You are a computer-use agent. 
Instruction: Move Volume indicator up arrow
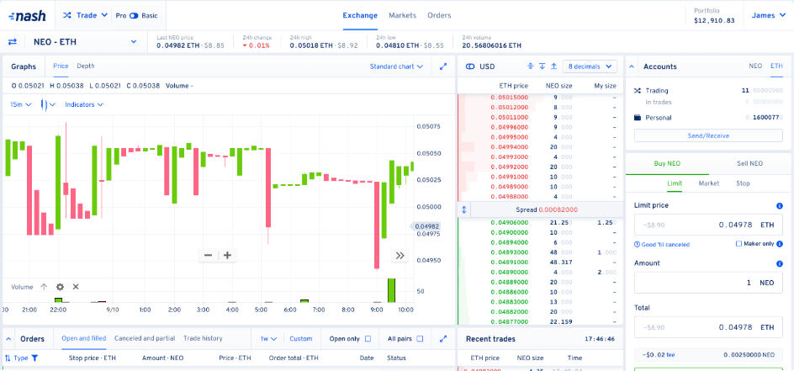click(44, 287)
